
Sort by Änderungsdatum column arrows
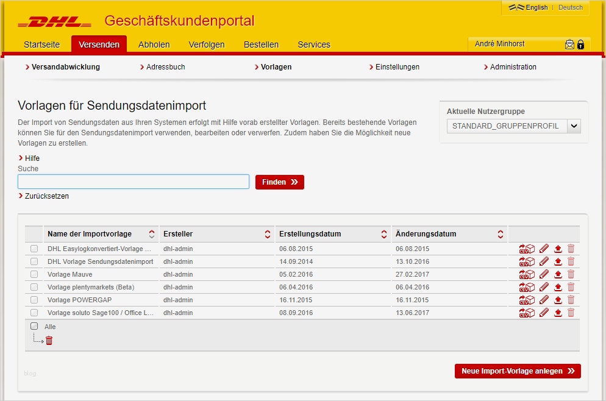pos(500,234)
